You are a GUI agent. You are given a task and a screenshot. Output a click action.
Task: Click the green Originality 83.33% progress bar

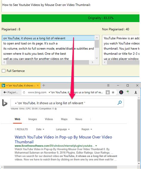pyautogui.click(x=70, y=18)
